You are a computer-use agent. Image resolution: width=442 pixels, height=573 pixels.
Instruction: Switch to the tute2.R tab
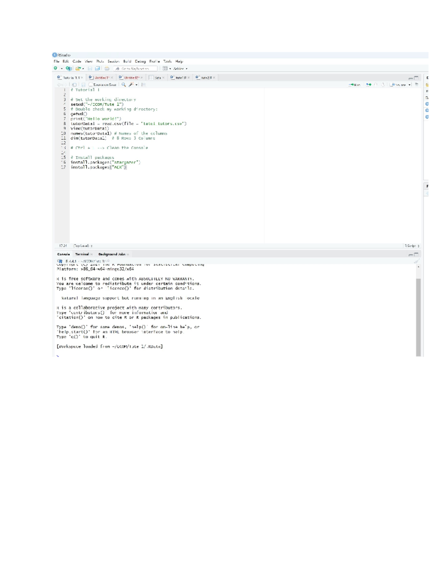(x=205, y=77)
